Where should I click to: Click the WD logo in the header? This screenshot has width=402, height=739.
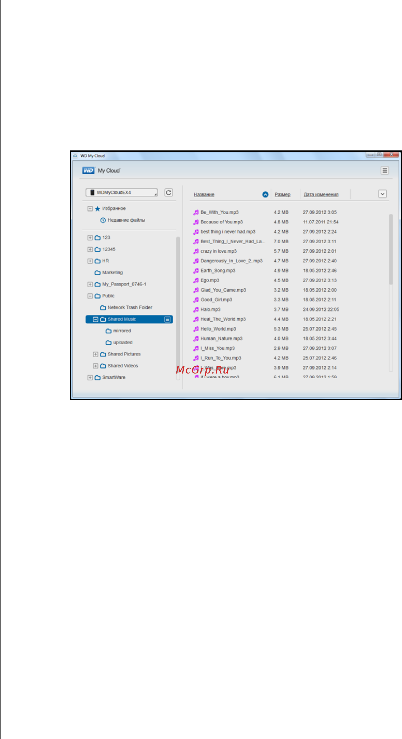point(88,170)
